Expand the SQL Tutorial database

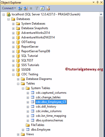13,56
